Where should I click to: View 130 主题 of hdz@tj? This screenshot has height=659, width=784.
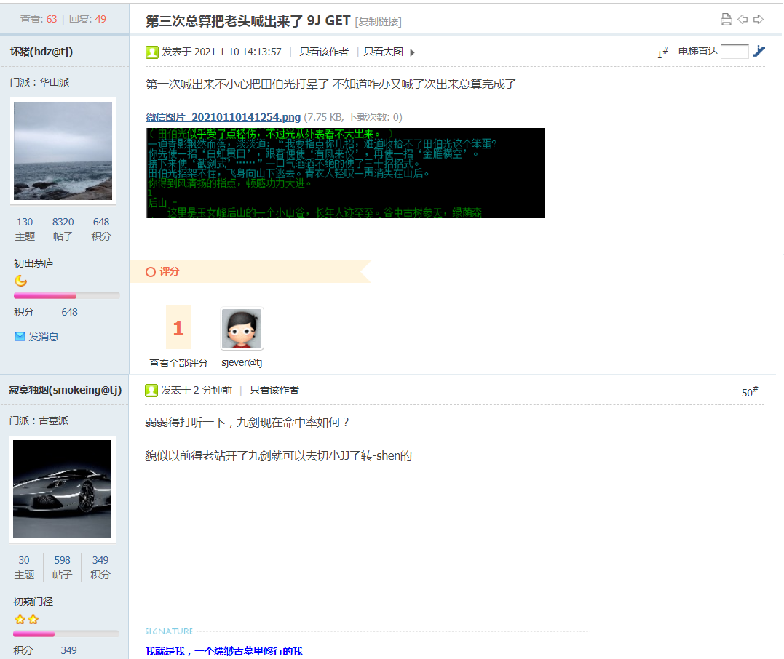point(25,229)
